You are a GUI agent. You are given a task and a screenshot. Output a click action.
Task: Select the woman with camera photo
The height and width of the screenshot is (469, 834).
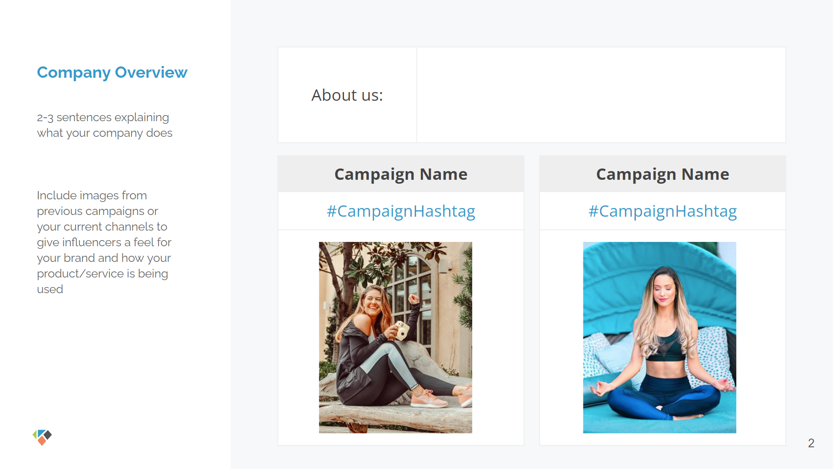395,337
